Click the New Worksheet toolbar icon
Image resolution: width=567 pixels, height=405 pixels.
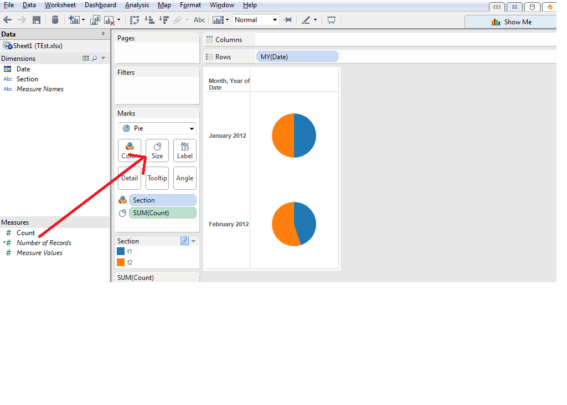[x=74, y=19]
